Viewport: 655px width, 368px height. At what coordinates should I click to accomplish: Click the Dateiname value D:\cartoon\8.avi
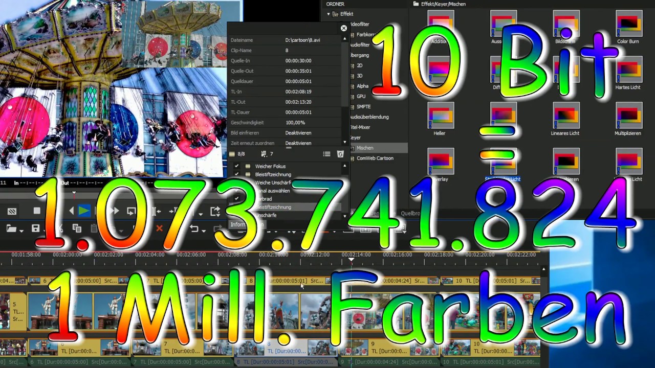pyautogui.click(x=302, y=40)
